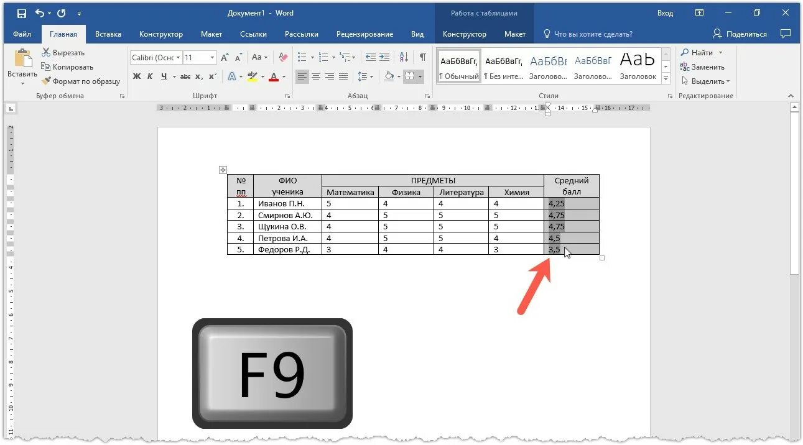
Task: Open the font name dropdown (Calibri)
Action: point(178,57)
